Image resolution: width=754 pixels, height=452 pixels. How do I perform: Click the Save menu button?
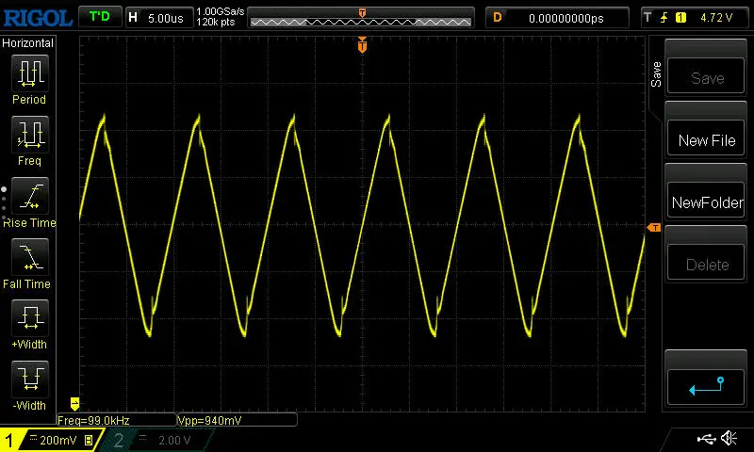click(x=706, y=76)
